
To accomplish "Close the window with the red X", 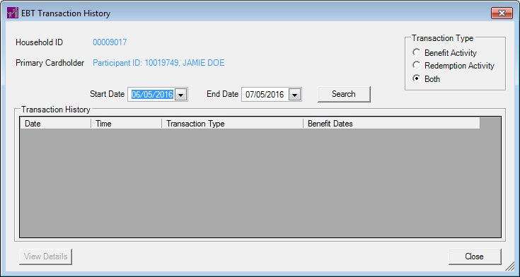I will point(502,13).
